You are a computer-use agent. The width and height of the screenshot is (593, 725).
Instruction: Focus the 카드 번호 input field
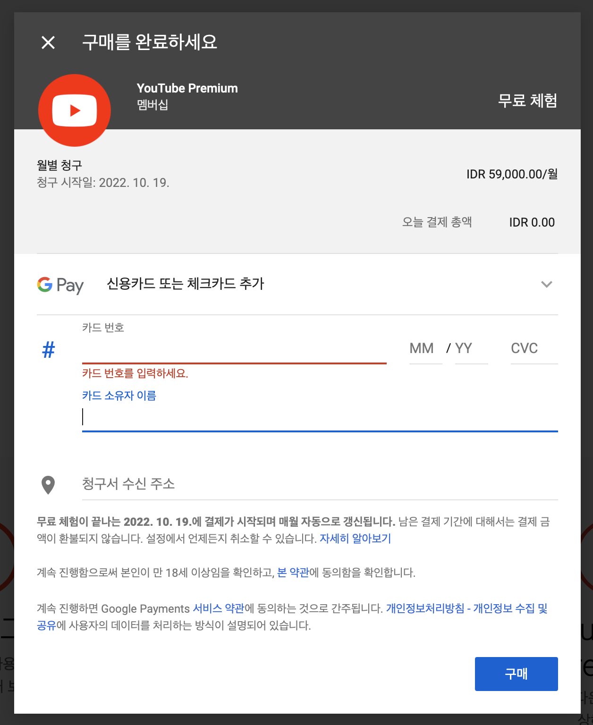234,350
